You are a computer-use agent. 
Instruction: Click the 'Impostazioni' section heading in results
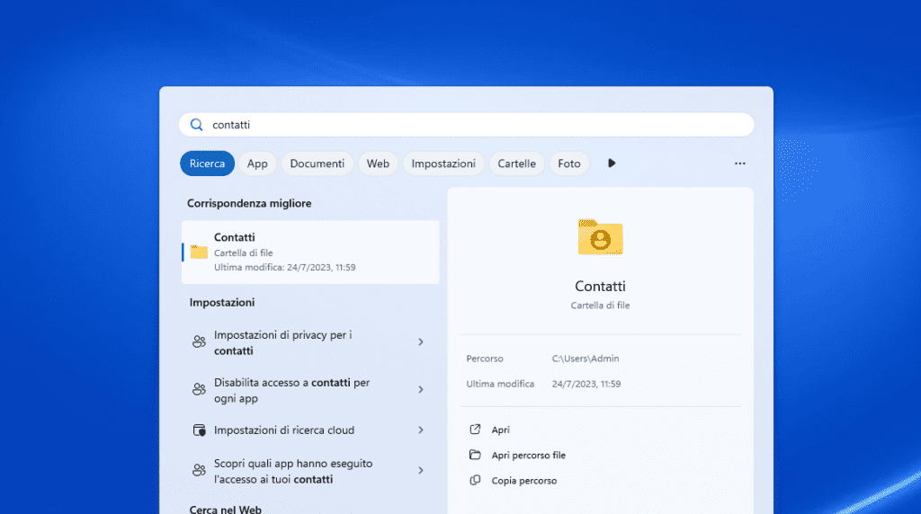(222, 303)
